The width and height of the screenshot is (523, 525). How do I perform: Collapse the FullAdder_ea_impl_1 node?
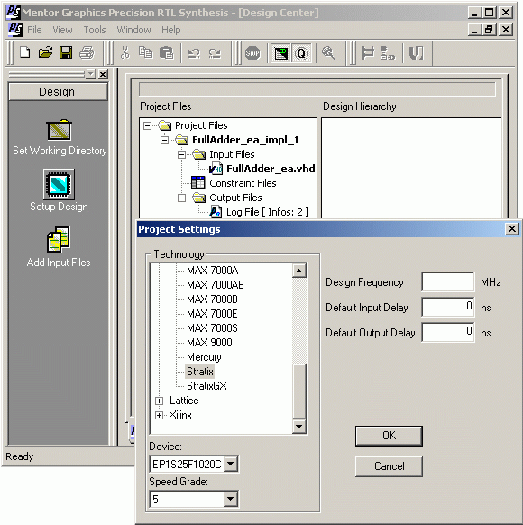[x=164, y=140]
